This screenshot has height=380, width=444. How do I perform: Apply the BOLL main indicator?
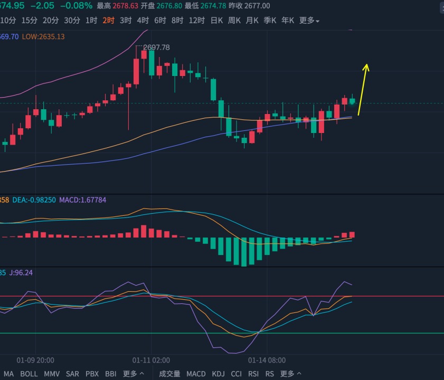29,374
